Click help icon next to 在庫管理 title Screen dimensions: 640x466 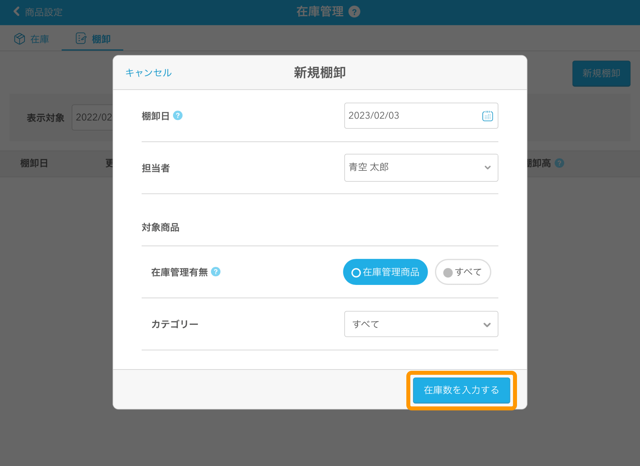(x=354, y=12)
